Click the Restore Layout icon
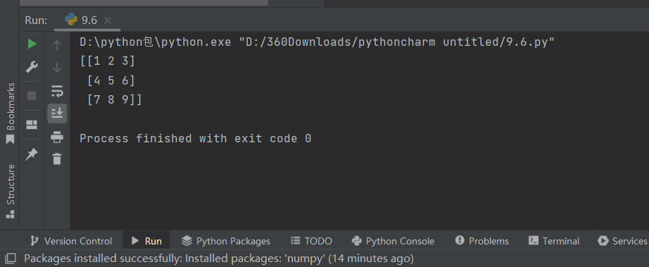Image resolution: width=649 pixels, height=267 pixels. coord(32,125)
